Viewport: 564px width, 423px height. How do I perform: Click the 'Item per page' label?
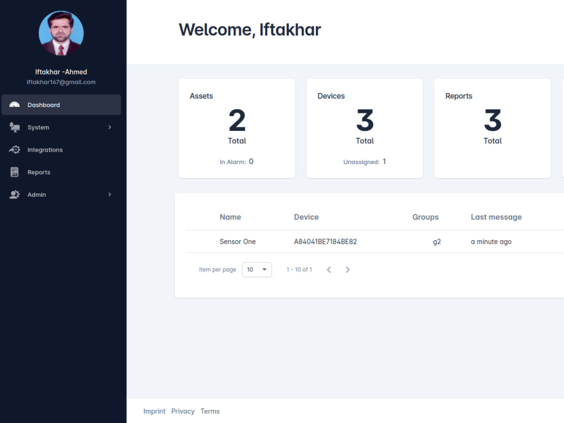point(217,270)
